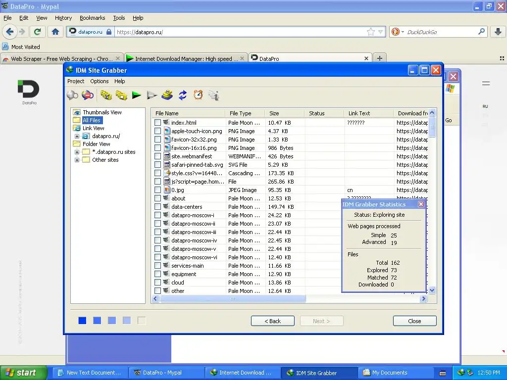Screen dimensions: 507x380
Task: Click the browser Home icon
Action: (55, 32)
